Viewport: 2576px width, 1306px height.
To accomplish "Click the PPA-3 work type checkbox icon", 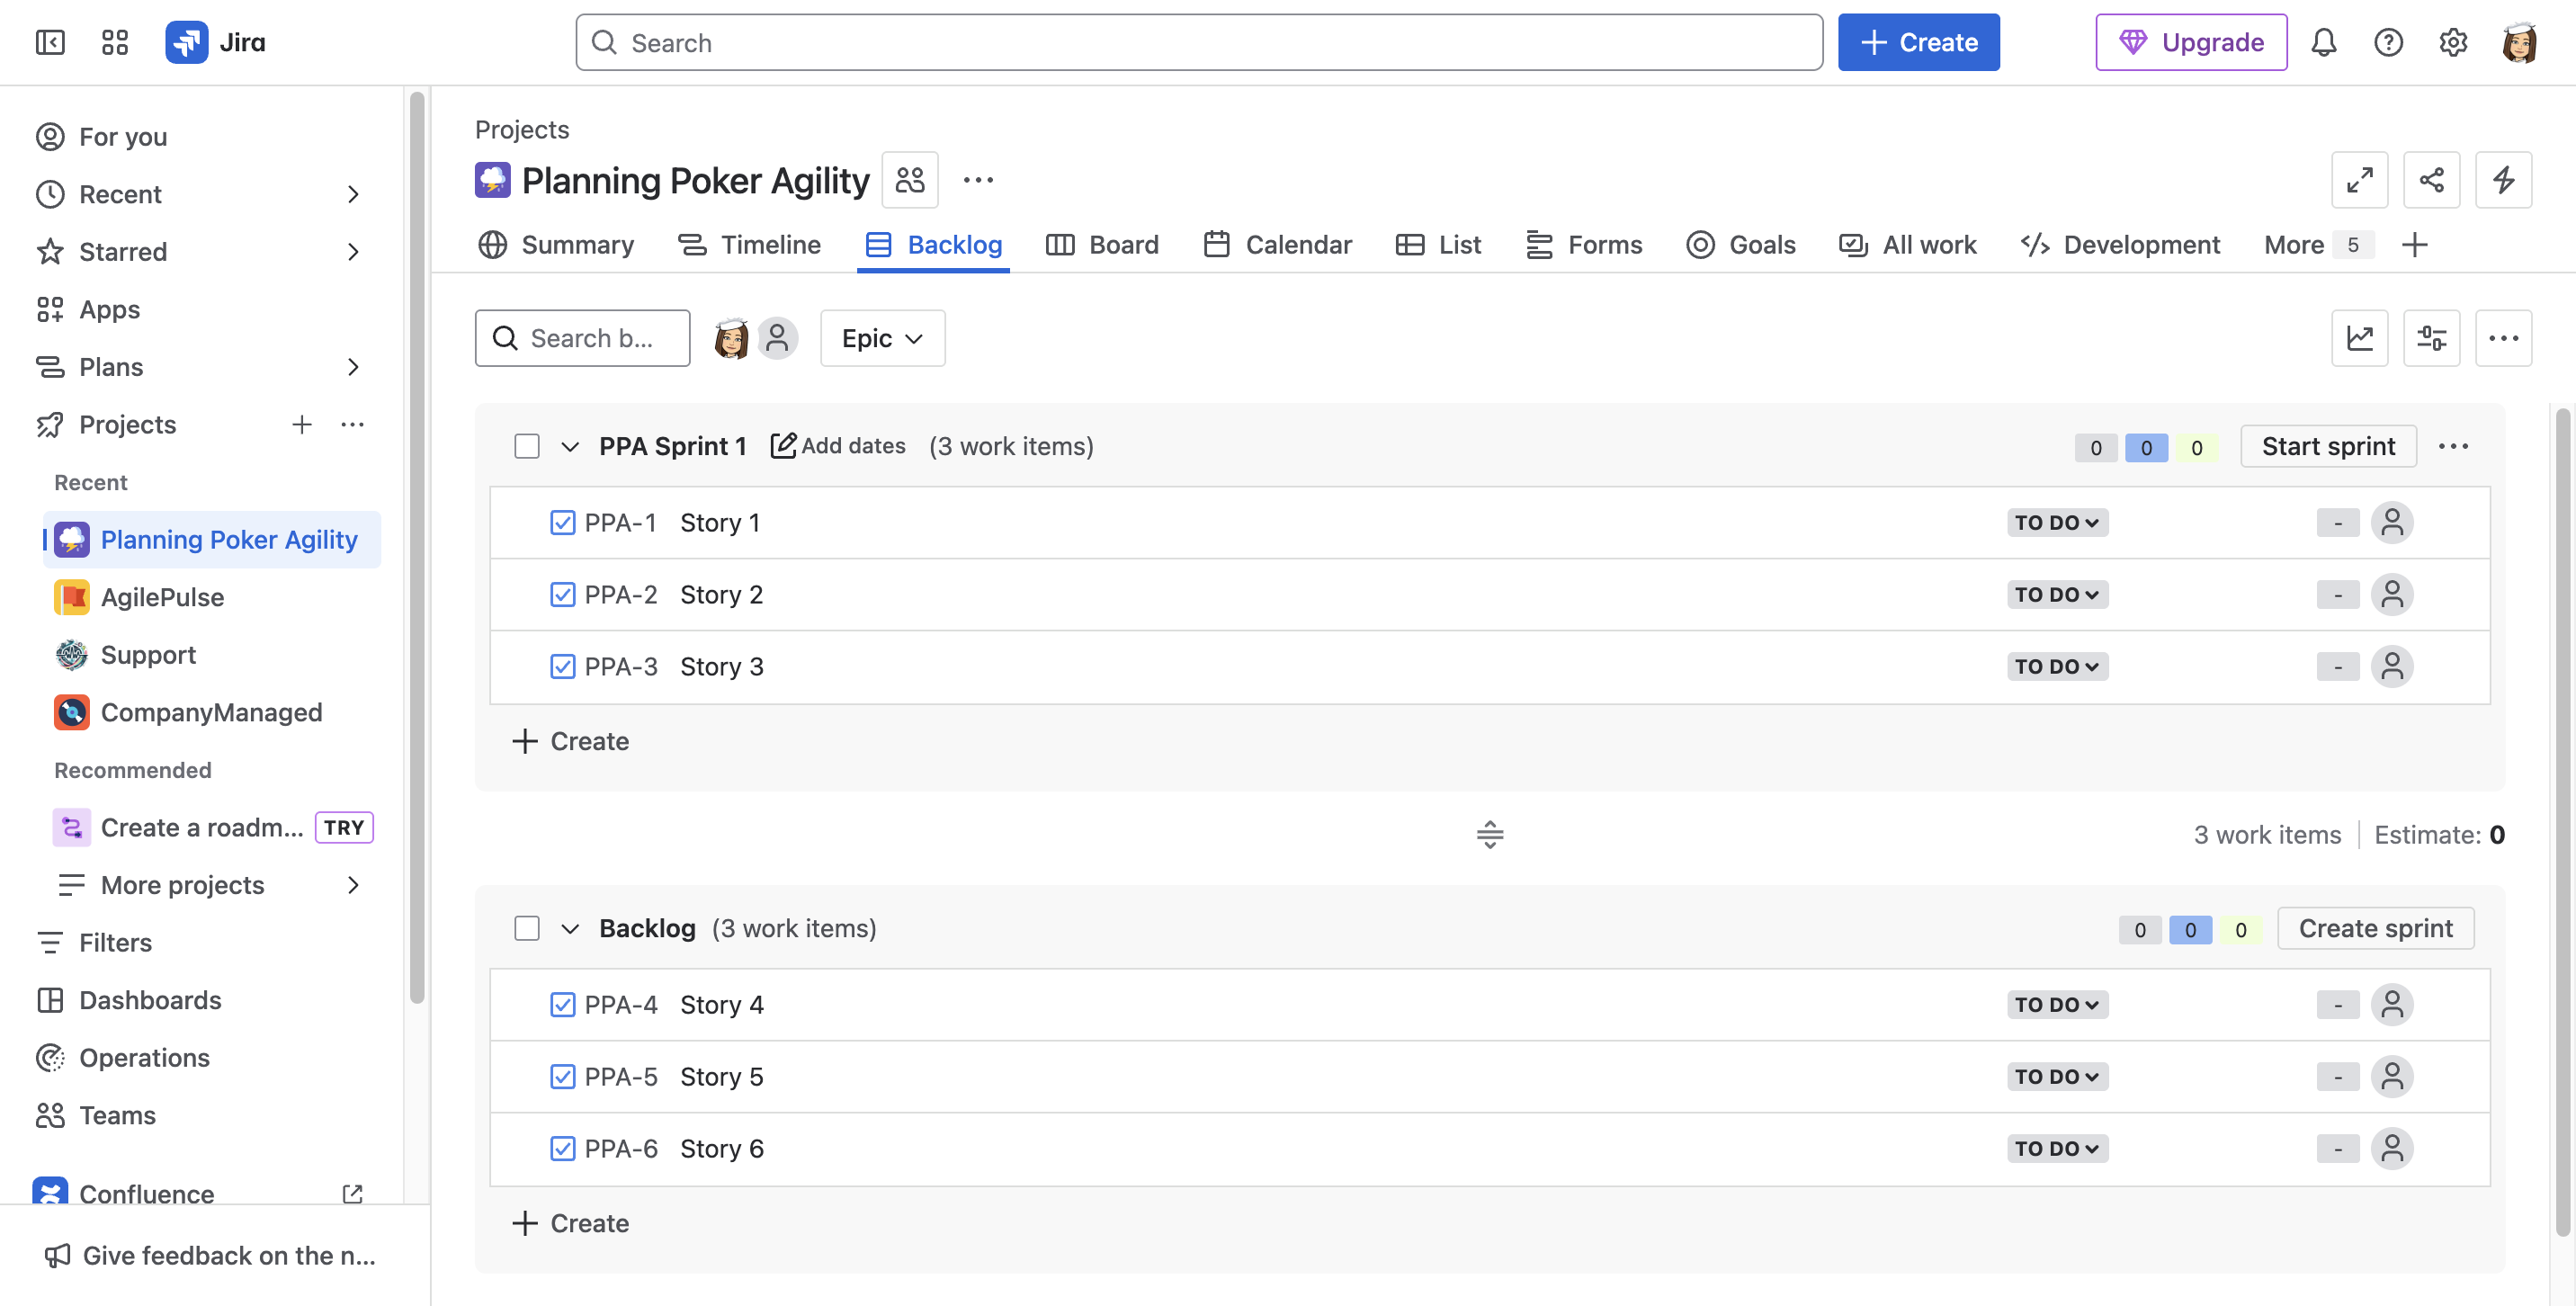I will [562, 667].
